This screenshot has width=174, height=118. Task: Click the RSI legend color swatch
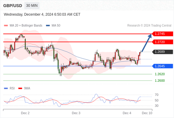coord(6,88)
